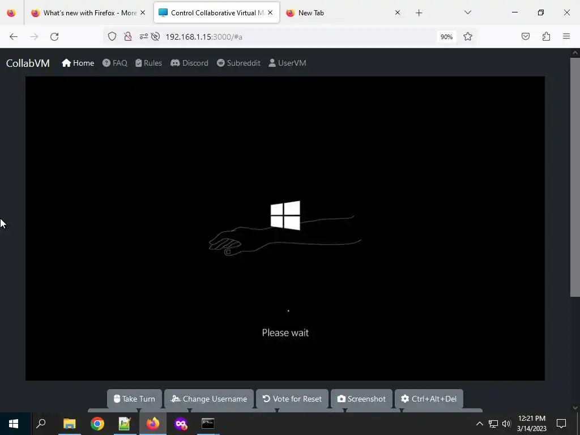580x435 pixels.
Task: Click the Change Username button
Action: pos(208,399)
